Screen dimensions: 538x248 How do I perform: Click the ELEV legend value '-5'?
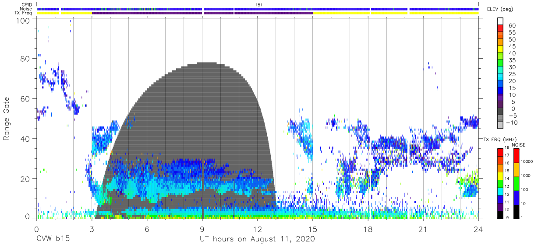[512, 115]
